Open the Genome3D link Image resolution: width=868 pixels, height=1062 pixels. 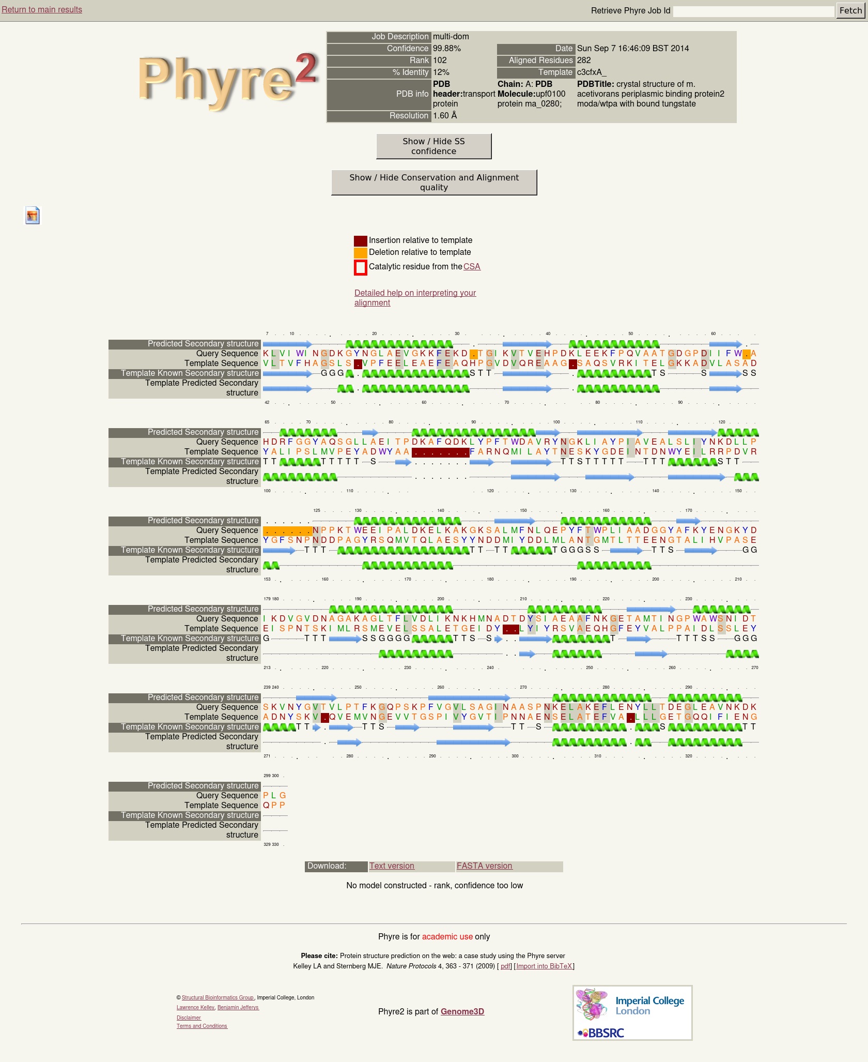click(x=462, y=1012)
